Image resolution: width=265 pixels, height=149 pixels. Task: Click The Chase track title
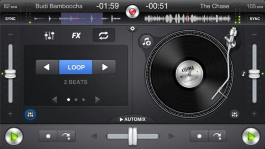point(215,6)
